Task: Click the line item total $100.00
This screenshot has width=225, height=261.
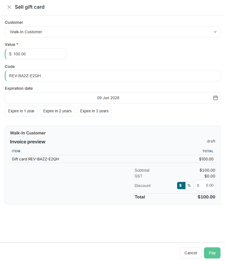Action: tap(206, 159)
